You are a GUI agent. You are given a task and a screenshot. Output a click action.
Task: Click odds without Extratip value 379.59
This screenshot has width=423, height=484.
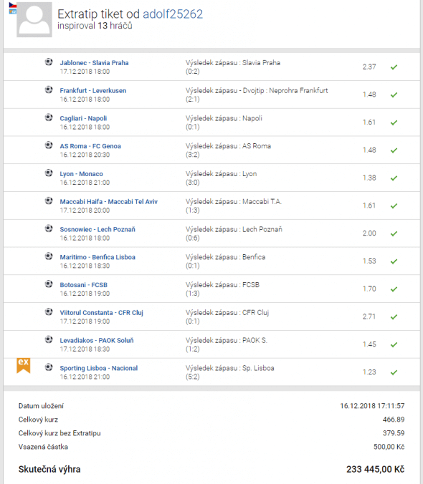point(394,433)
